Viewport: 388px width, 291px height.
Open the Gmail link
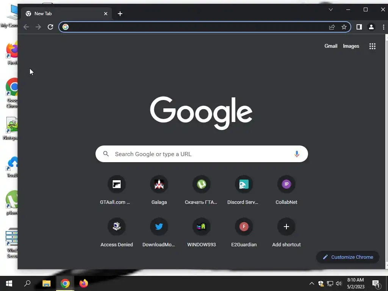(331, 46)
